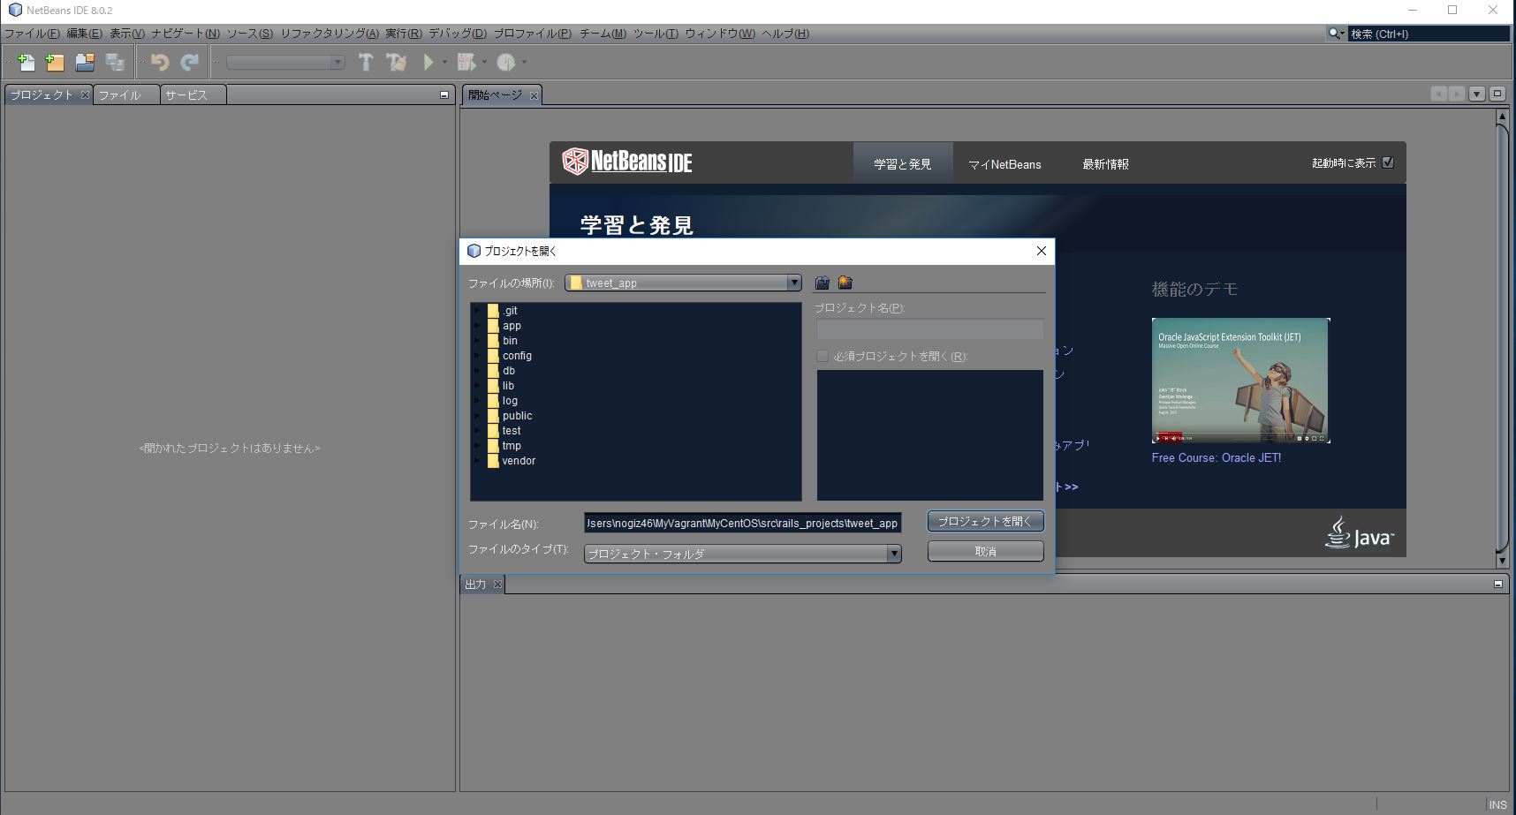1516x815 pixels.
Task: Click the Up One Level folder icon
Action: click(822, 283)
